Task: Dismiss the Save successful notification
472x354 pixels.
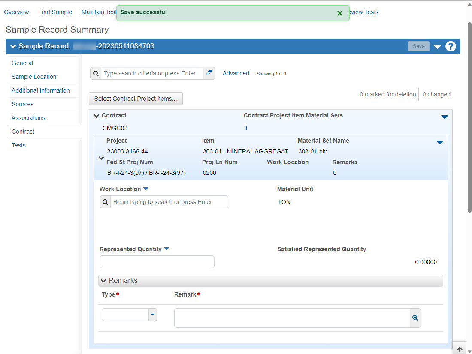Action: click(339, 13)
